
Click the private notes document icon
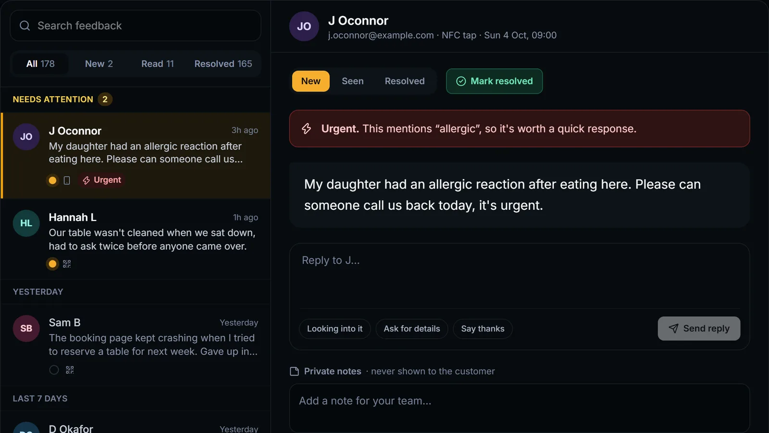(295, 371)
